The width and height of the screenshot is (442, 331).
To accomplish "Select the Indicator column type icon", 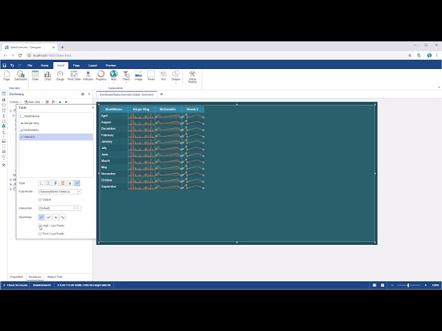I will point(70,183).
